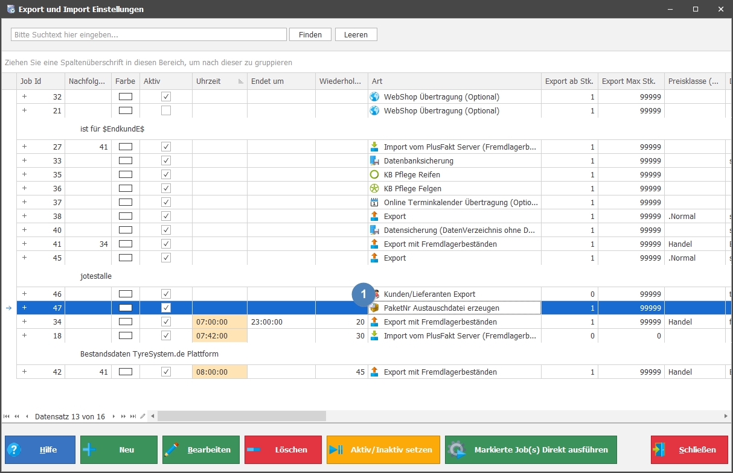This screenshot has height=473, width=733.
Task: Click the Farbe swatch for Job 18
Action: tap(126, 335)
